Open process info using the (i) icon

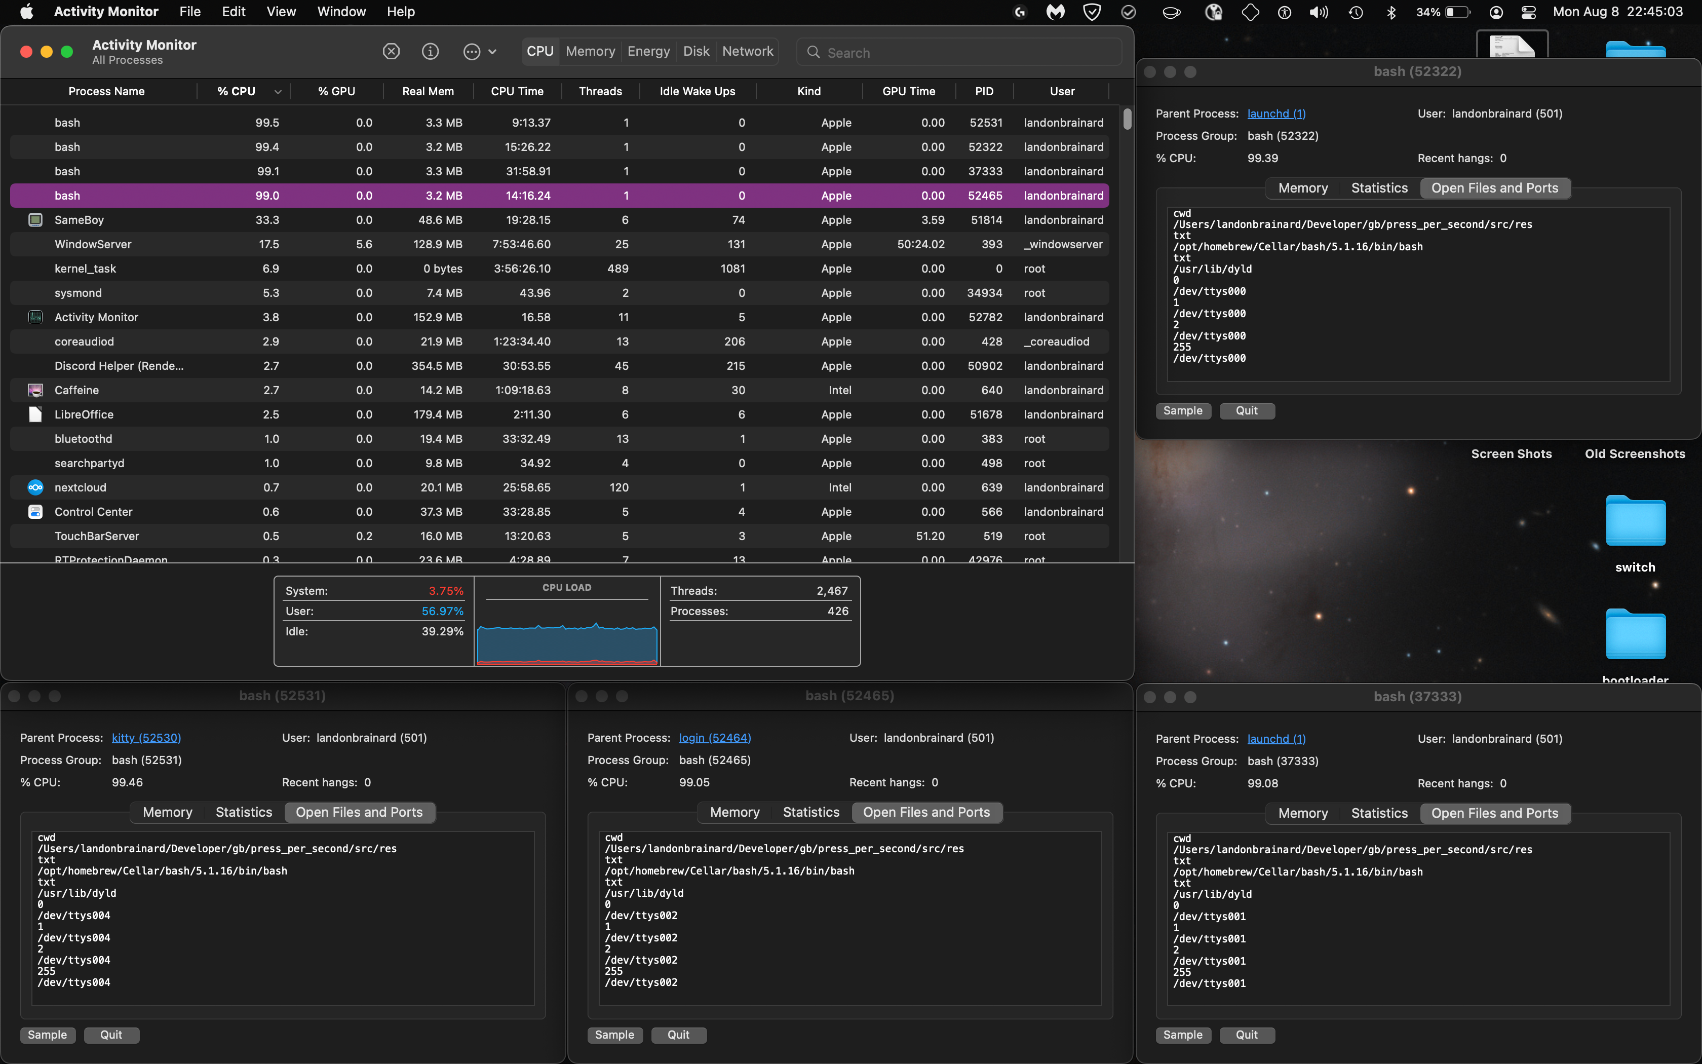tap(431, 51)
